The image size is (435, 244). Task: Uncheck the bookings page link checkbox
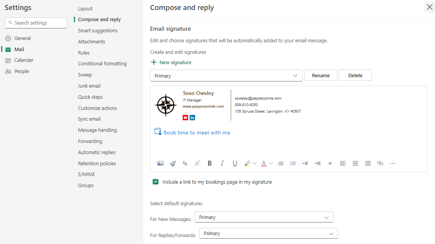(156, 182)
